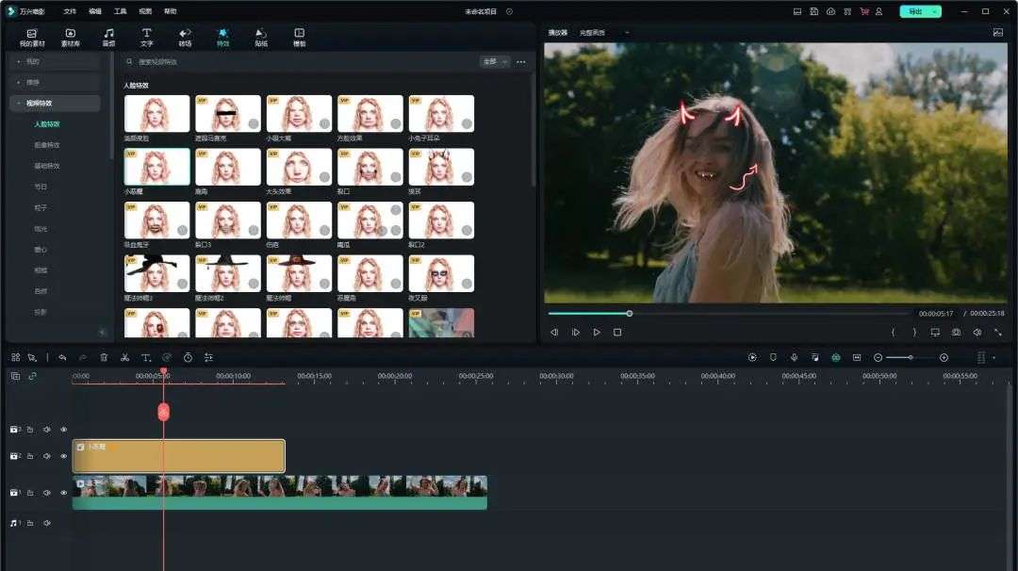Image resolution: width=1018 pixels, height=571 pixels.
Task: Open the dropdown arrow on the export button
Action: (934, 11)
